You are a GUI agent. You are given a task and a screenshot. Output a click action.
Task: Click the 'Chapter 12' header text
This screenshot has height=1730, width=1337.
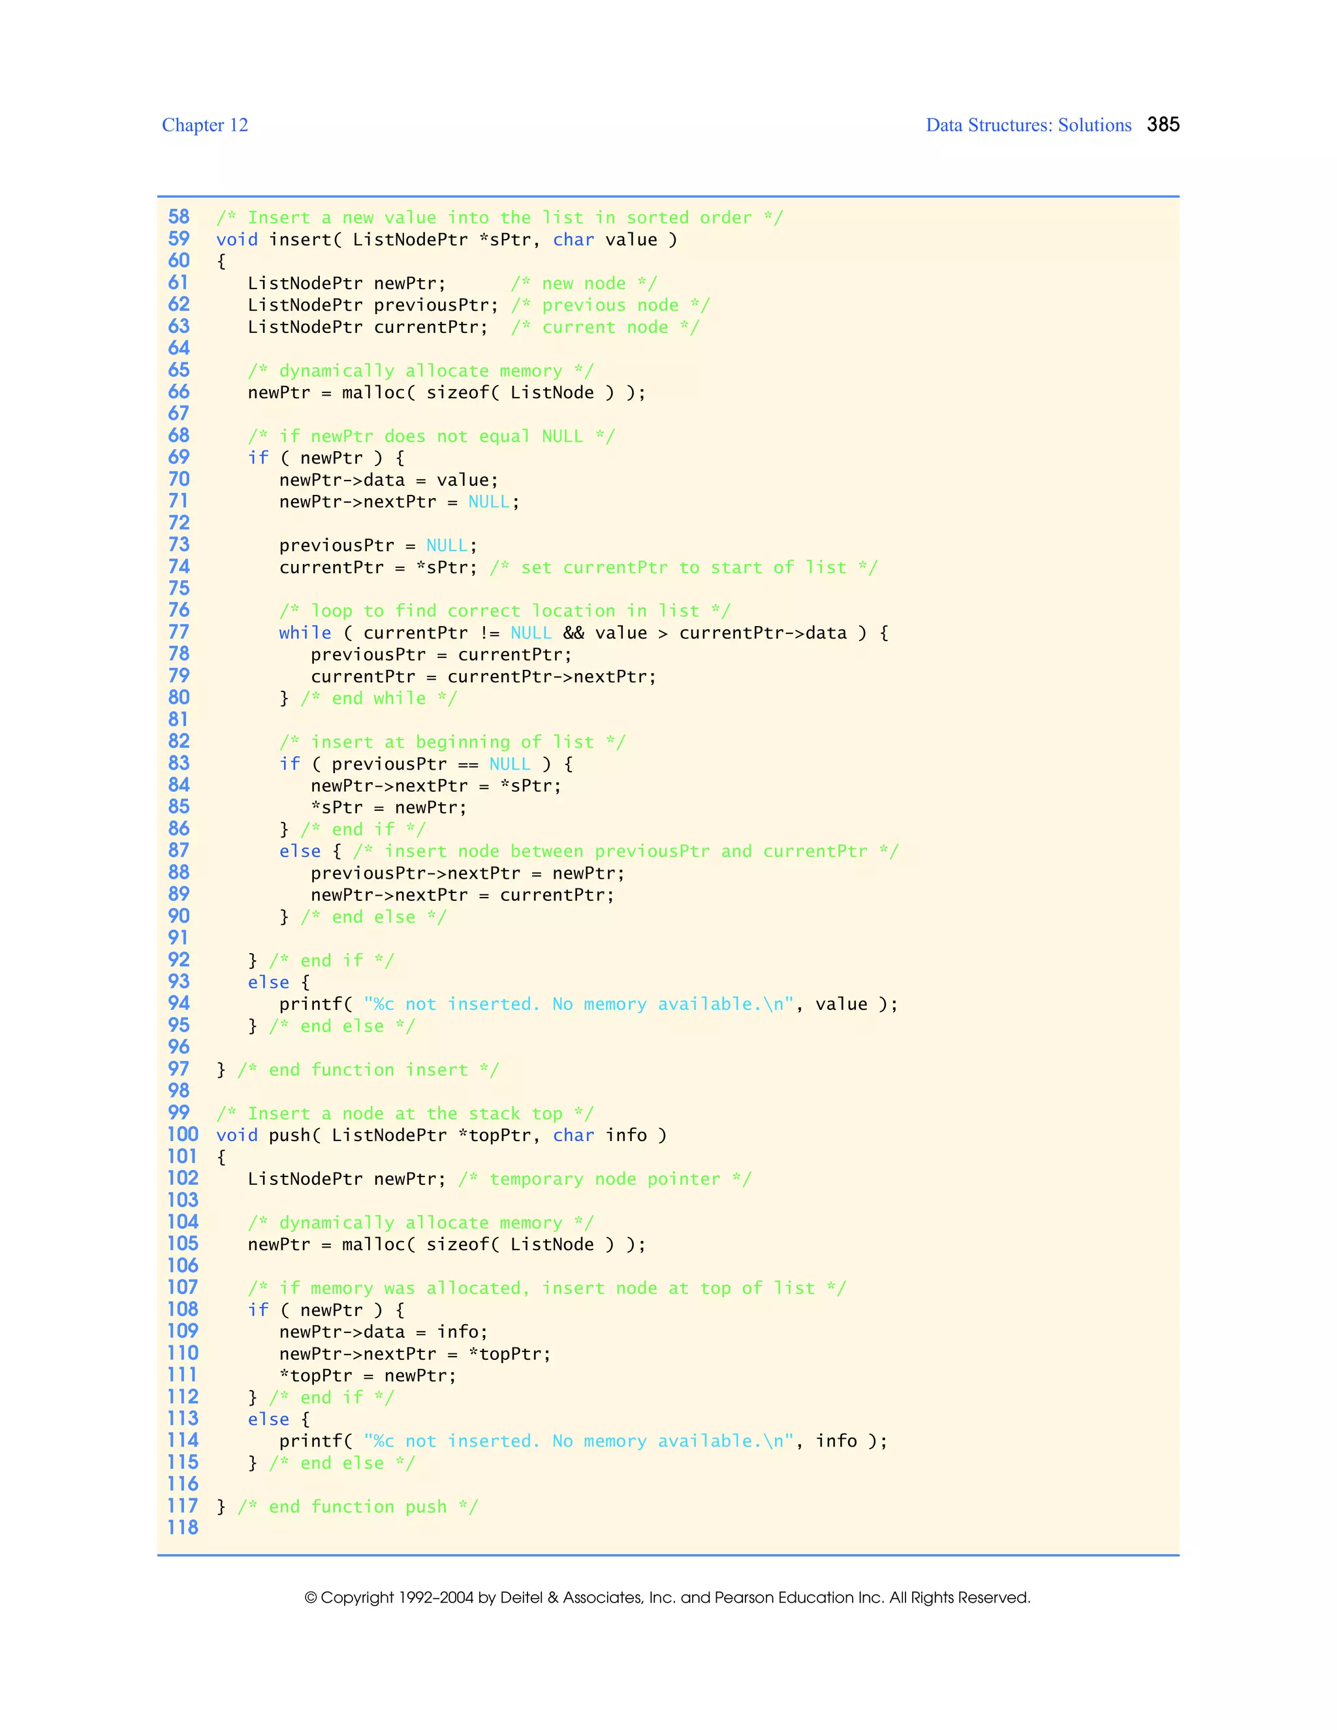204,125
